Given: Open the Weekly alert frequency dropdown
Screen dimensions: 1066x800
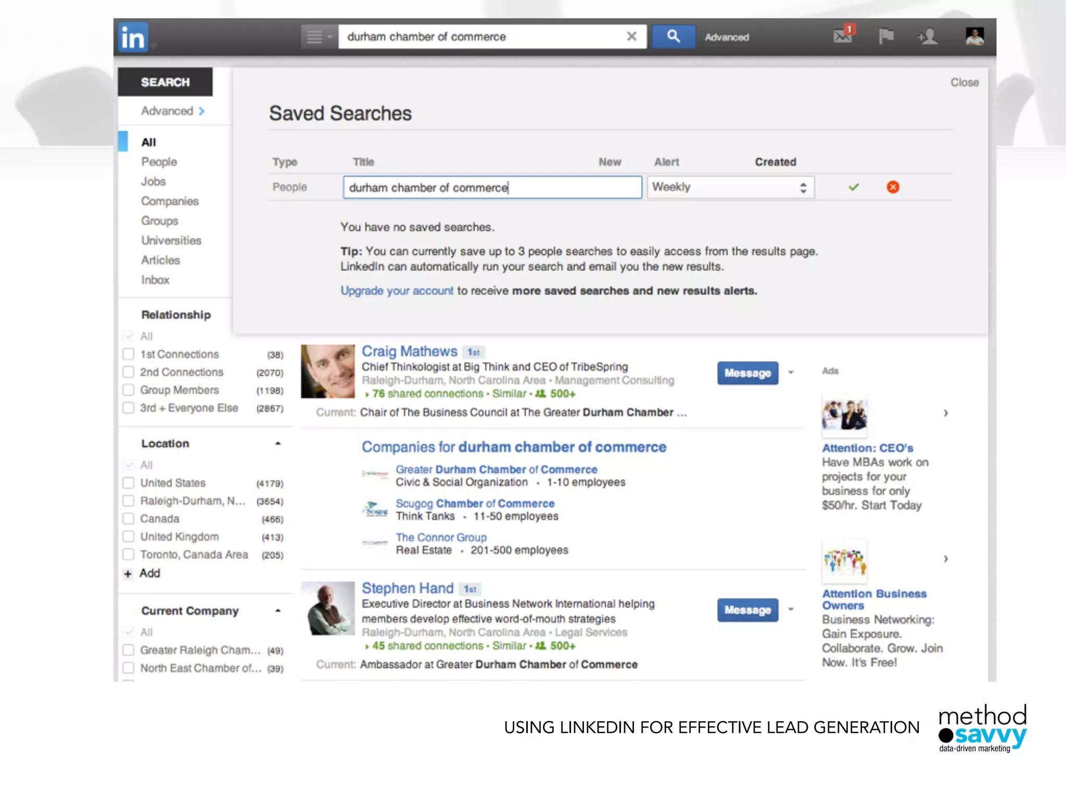Looking at the screenshot, I should point(731,187).
